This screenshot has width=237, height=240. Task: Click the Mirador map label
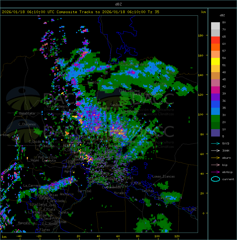[120, 193]
